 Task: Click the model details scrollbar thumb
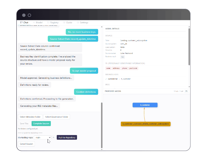pyautogui.click(x=189, y=47)
